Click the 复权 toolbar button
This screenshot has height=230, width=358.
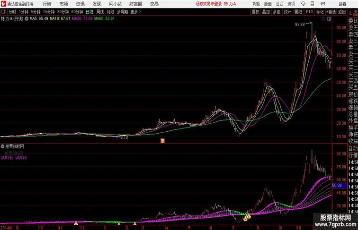255,12
